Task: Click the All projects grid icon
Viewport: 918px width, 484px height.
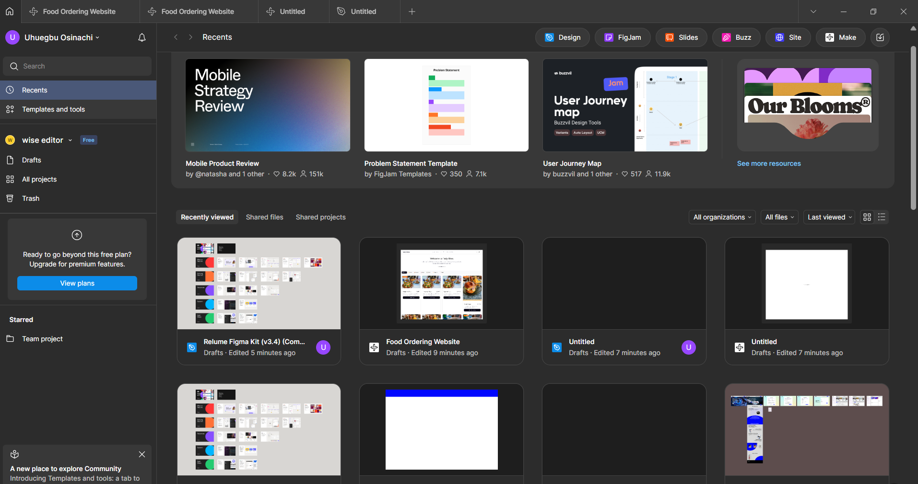Action: click(10, 179)
